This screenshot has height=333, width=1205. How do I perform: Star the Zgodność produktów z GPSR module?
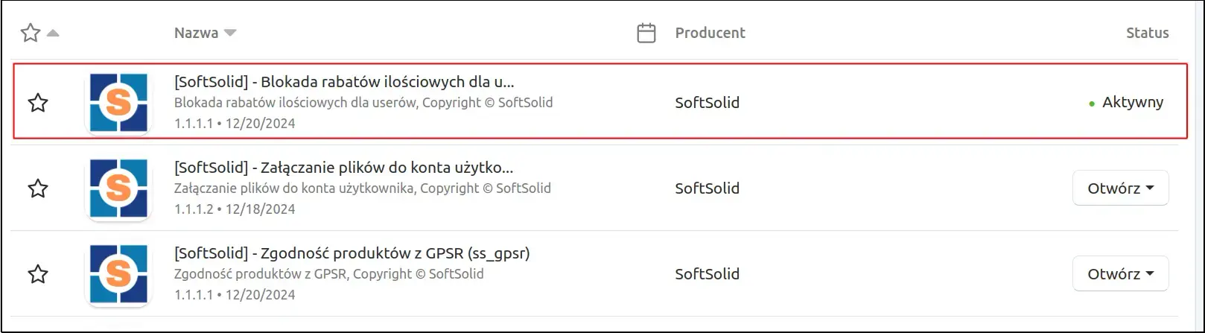pos(38,274)
